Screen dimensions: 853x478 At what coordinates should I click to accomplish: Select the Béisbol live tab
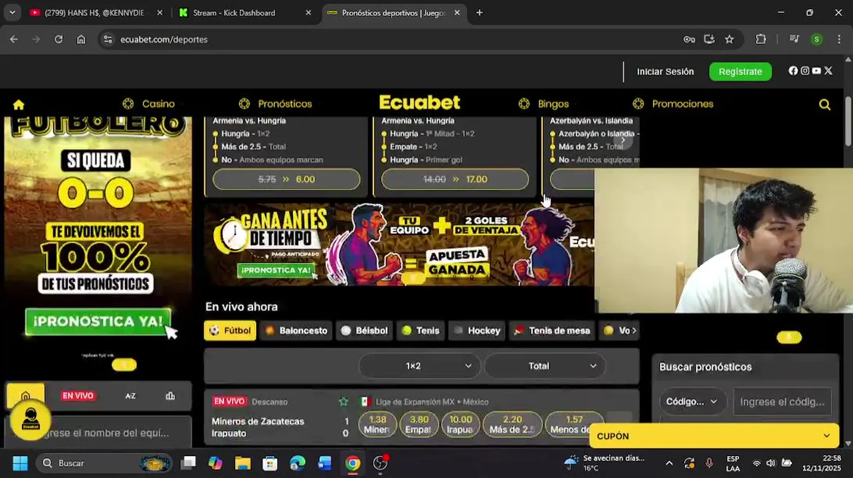coord(364,331)
